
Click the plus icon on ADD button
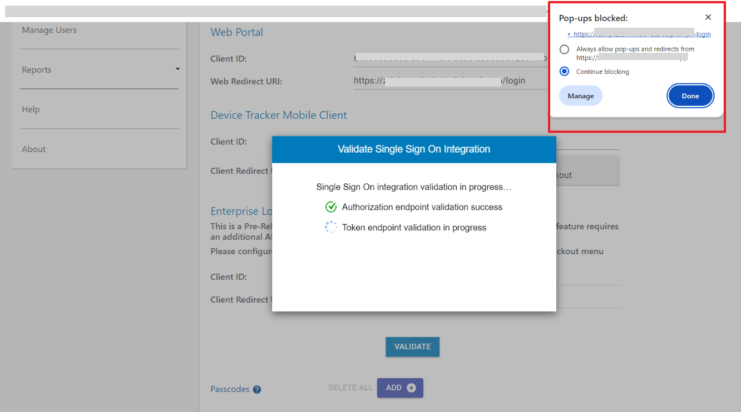point(412,388)
